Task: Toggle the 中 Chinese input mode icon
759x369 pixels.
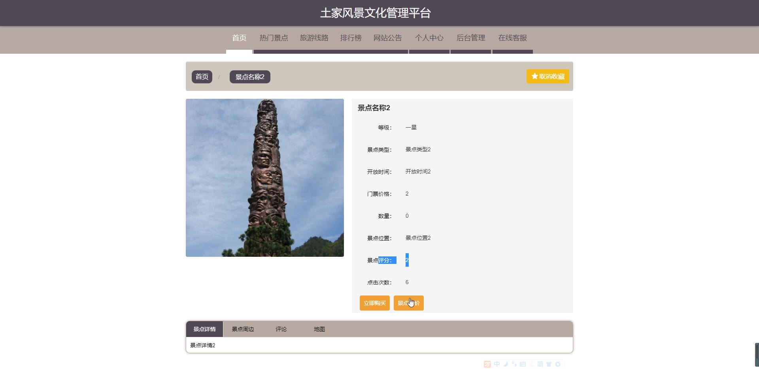Action: point(497,364)
